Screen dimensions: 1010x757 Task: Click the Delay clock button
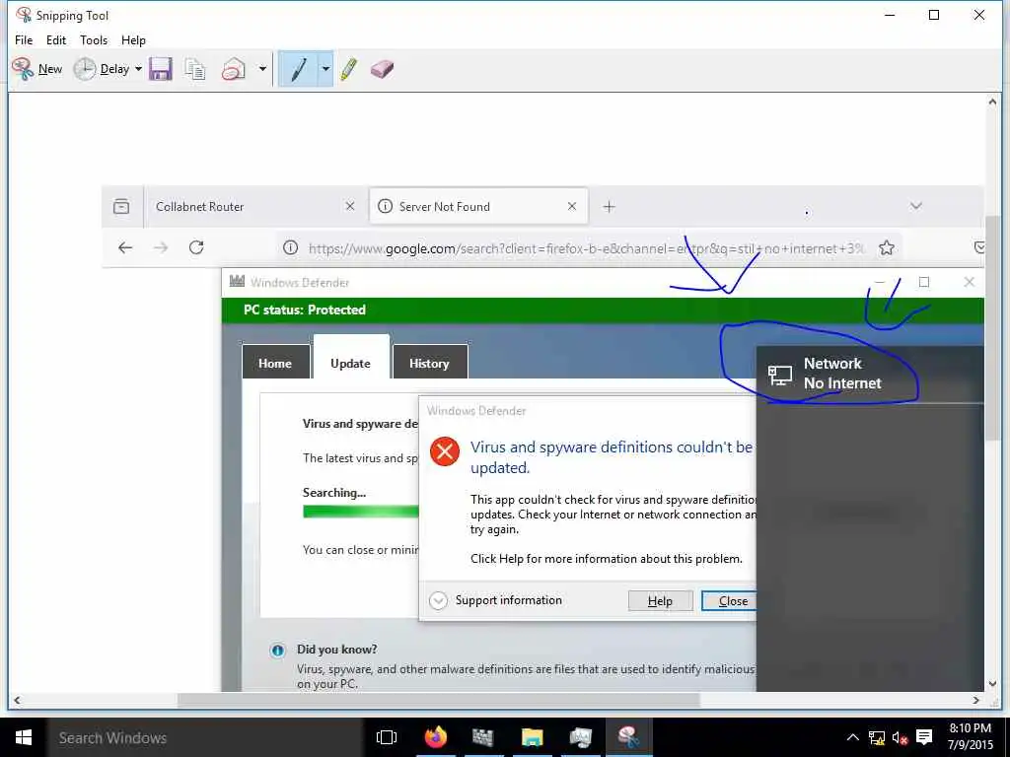(102, 69)
